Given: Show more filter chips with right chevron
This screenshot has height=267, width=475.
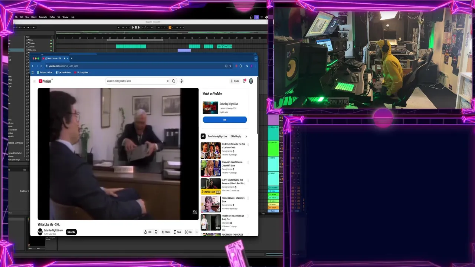Looking at the screenshot, I should coord(246,136).
